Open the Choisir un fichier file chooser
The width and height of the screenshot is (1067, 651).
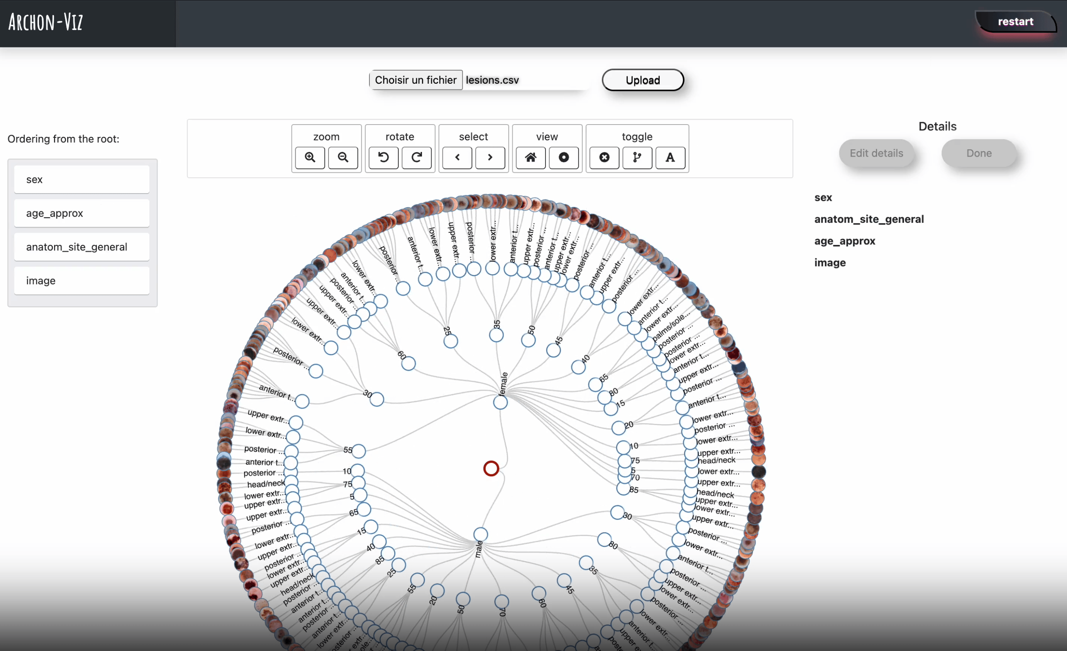coord(416,80)
